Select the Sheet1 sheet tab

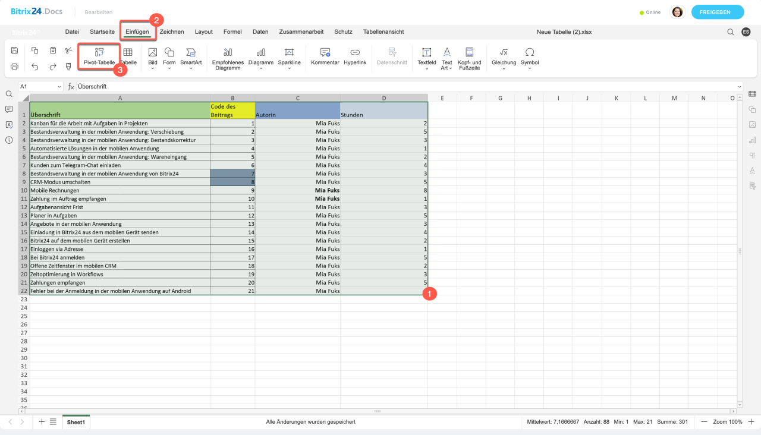tap(76, 422)
